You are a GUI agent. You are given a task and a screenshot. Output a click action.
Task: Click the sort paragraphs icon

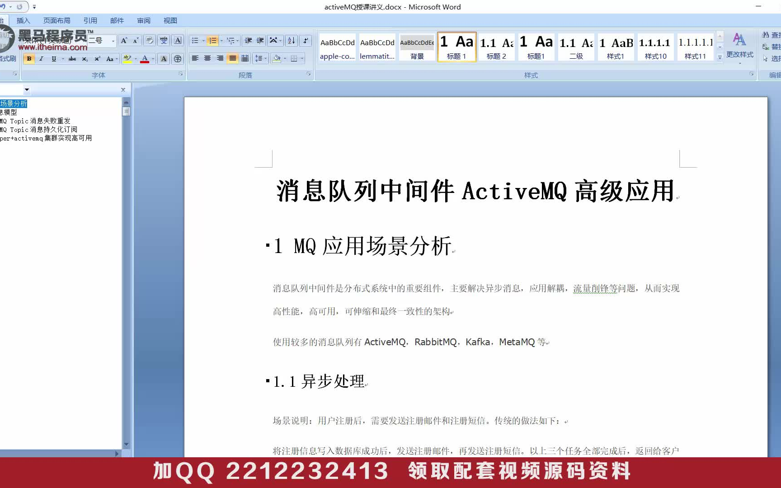point(291,41)
